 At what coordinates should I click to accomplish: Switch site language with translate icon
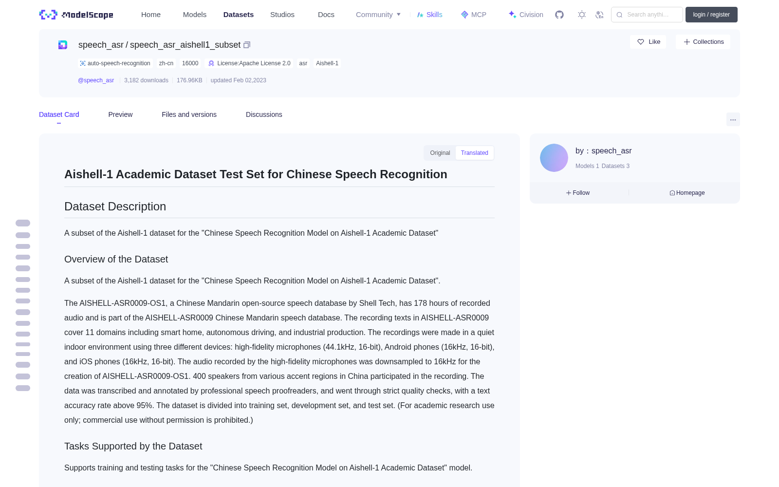(600, 15)
